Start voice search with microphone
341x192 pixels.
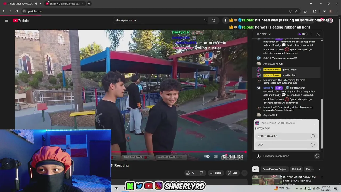point(226,21)
